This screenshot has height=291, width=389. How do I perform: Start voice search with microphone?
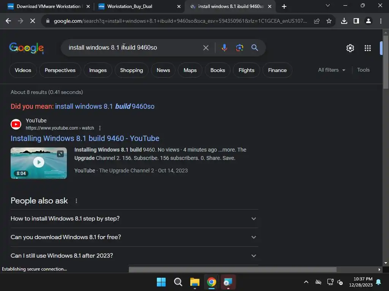point(224,47)
